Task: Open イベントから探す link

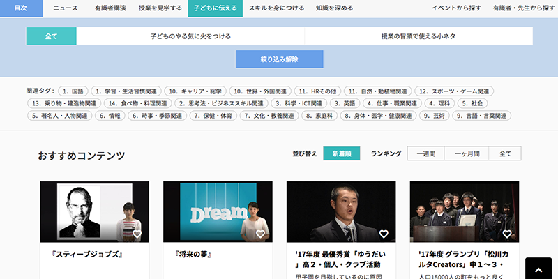Action: (x=455, y=8)
